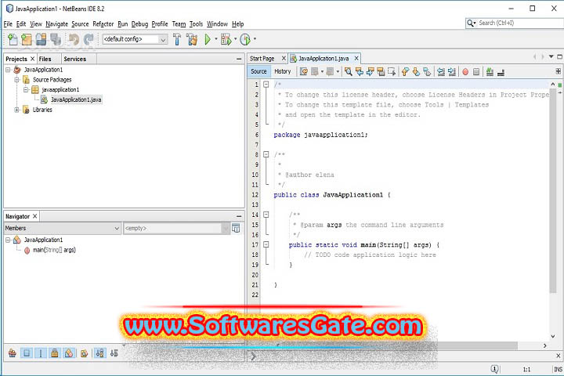Open the Navigate menu
Image resolution: width=564 pixels, height=376 pixels.
(x=56, y=24)
